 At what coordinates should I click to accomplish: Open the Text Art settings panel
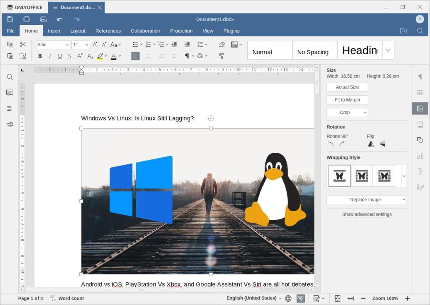pyautogui.click(x=420, y=171)
